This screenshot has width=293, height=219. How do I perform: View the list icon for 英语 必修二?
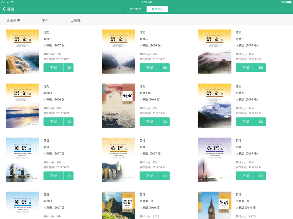165,175
